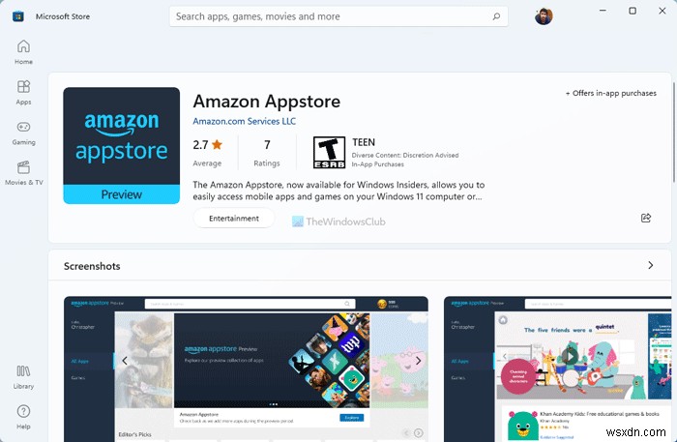Open the user profile avatar

(544, 16)
